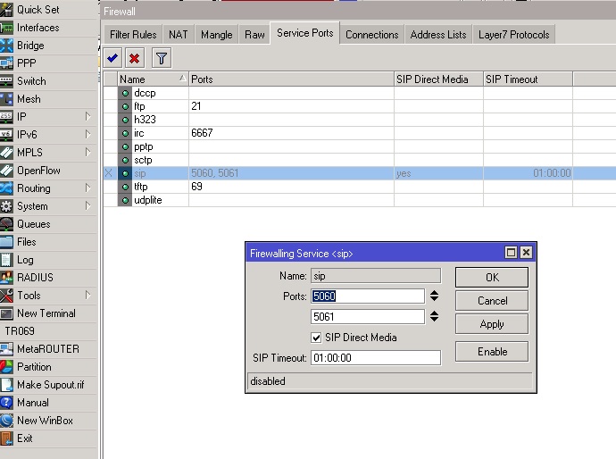The image size is (616, 459).
Task: Open Bridge settings icon
Action: [6, 46]
